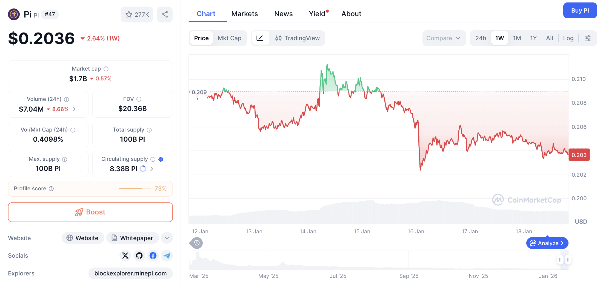
Task: Select the line chart icon
Action: coord(260,38)
